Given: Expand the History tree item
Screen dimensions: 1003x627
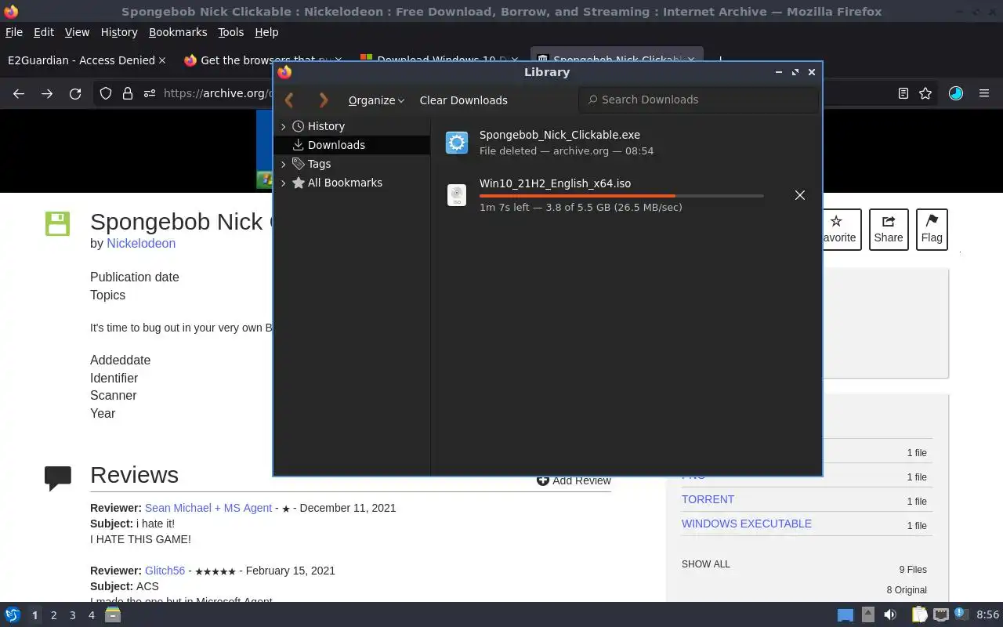Looking at the screenshot, I should tap(283, 126).
